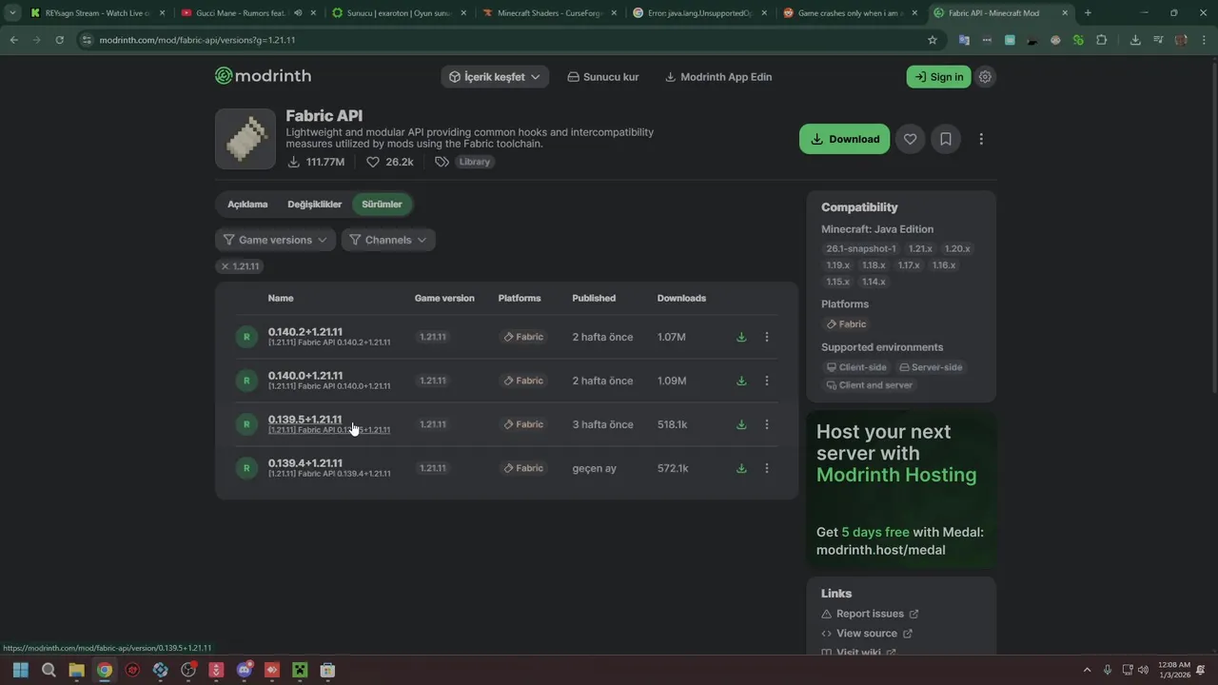Open the Windows Start menu
Image resolution: width=1218 pixels, height=685 pixels.
point(21,670)
